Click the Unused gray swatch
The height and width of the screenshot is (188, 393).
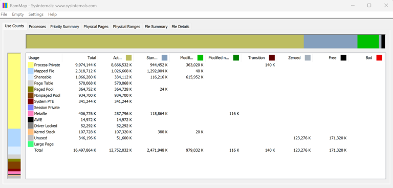click(31, 138)
